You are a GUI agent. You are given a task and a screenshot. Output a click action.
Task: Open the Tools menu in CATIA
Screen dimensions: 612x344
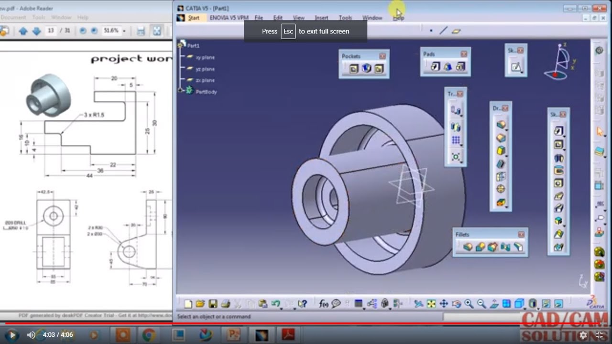[345, 18]
